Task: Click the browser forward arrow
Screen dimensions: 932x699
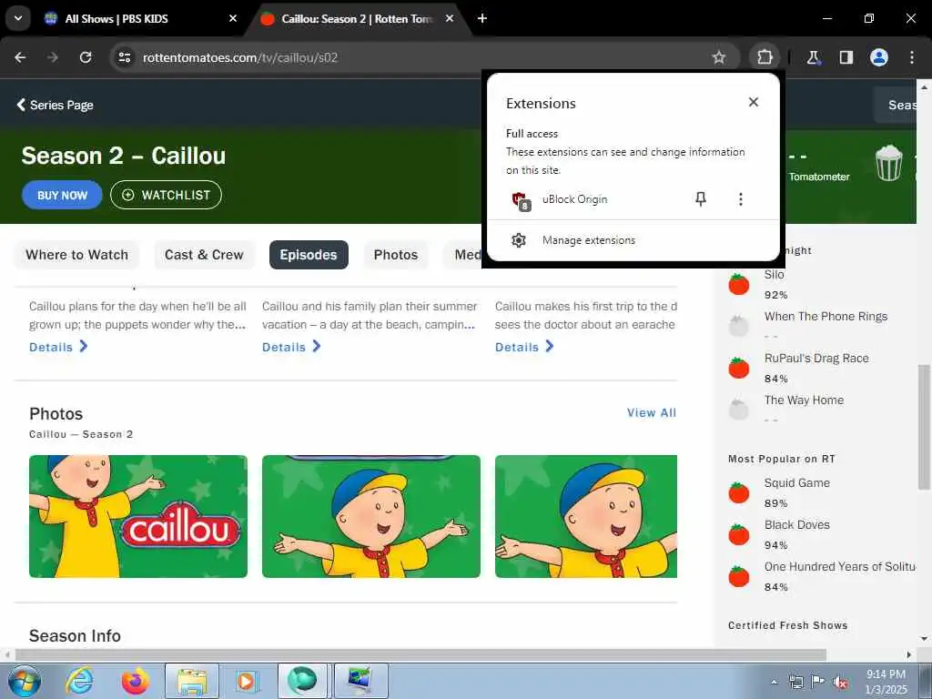Action: (x=53, y=57)
